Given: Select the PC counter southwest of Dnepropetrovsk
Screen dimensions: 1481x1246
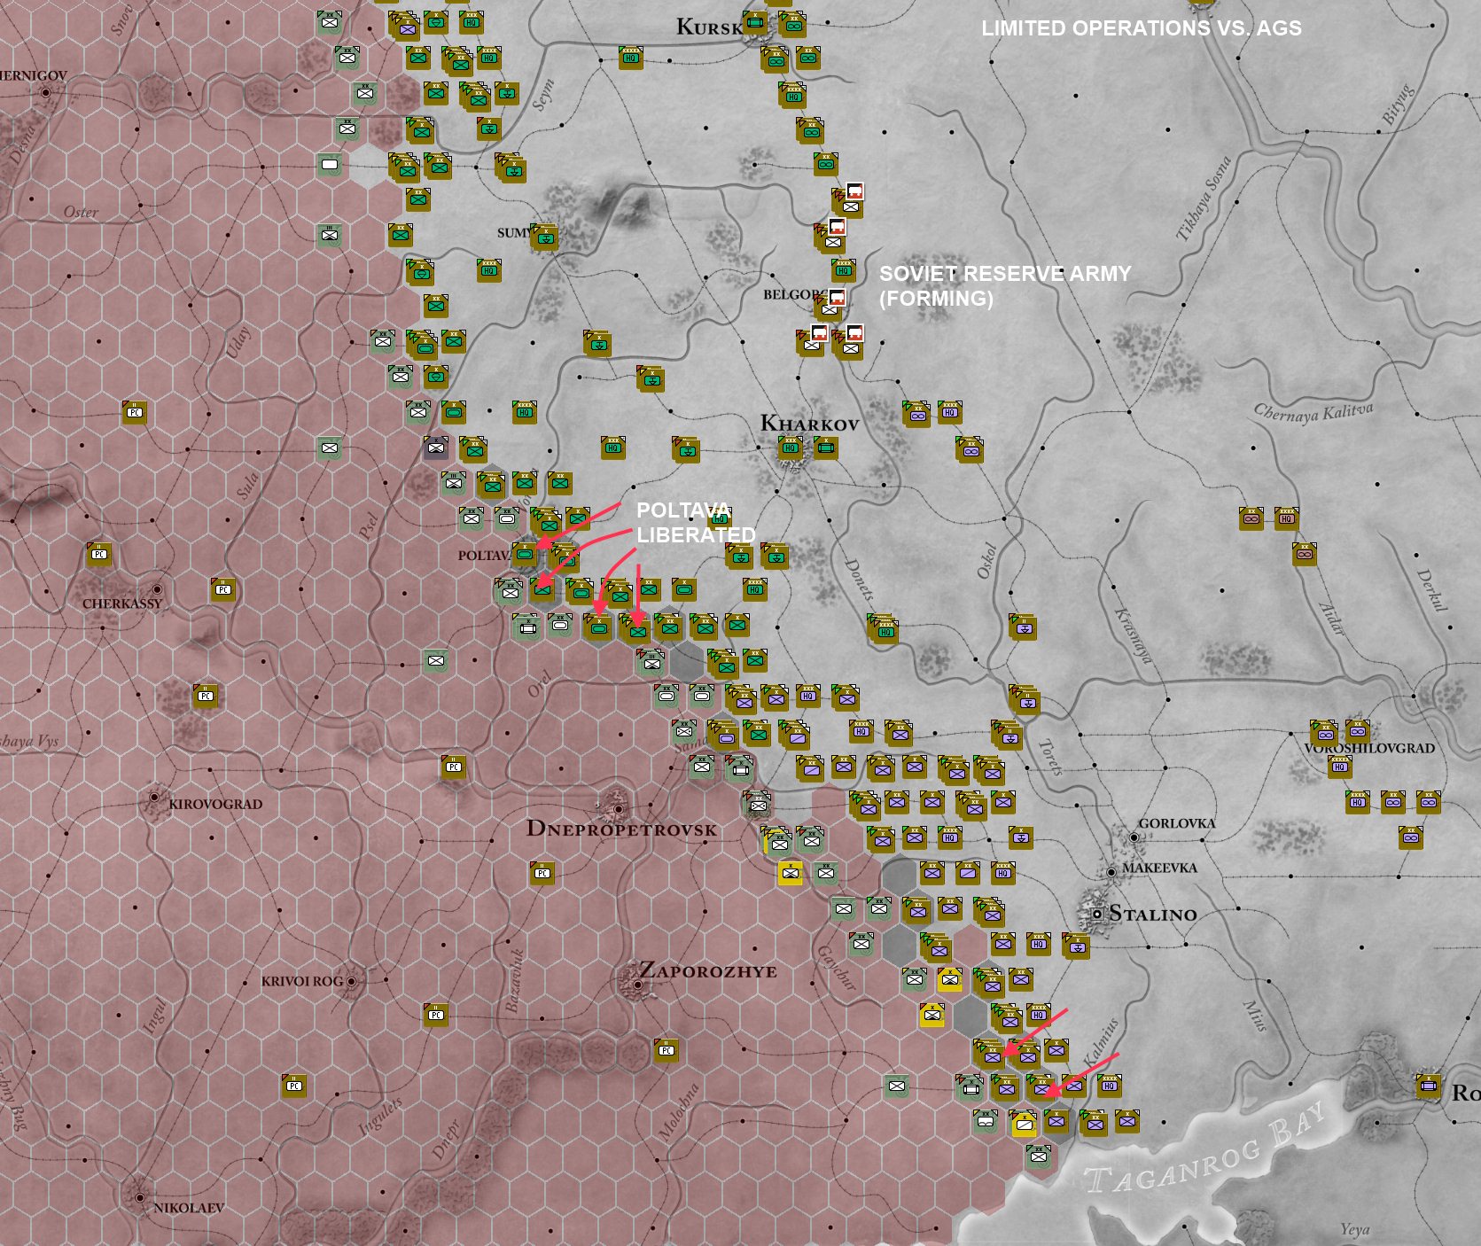Looking at the screenshot, I should 542,873.
